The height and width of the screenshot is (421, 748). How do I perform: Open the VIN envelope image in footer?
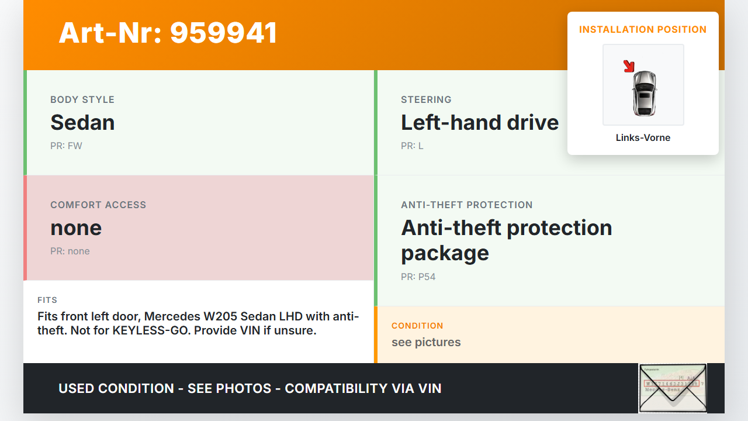pos(673,388)
